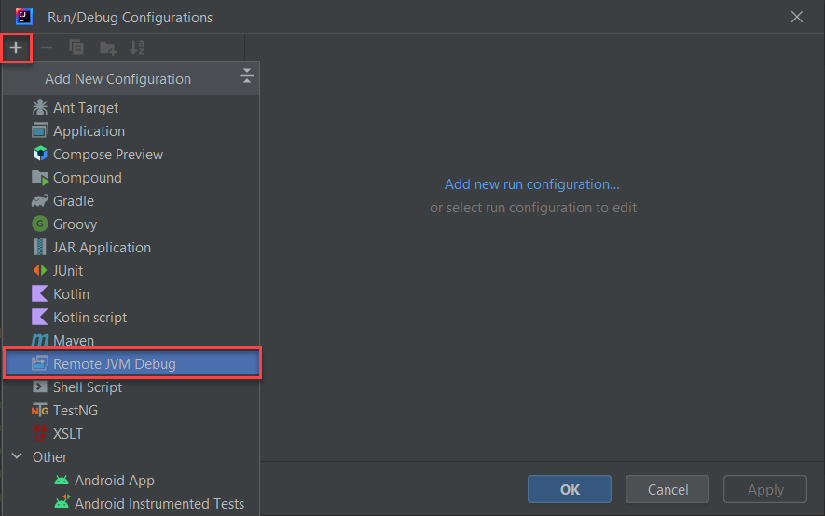Choose Shell Script configuration type
825x516 pixels.
click(131, 387)
